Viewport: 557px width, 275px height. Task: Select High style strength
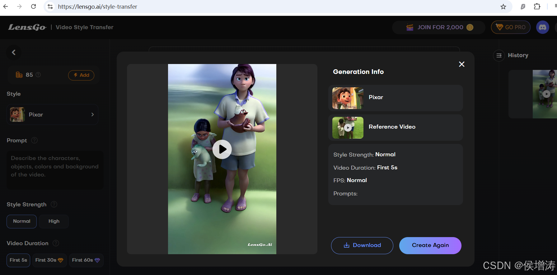pos(54,222)
